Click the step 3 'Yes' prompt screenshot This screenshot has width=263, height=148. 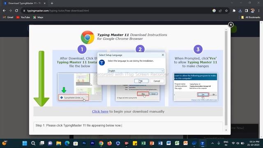coord(196,87)
